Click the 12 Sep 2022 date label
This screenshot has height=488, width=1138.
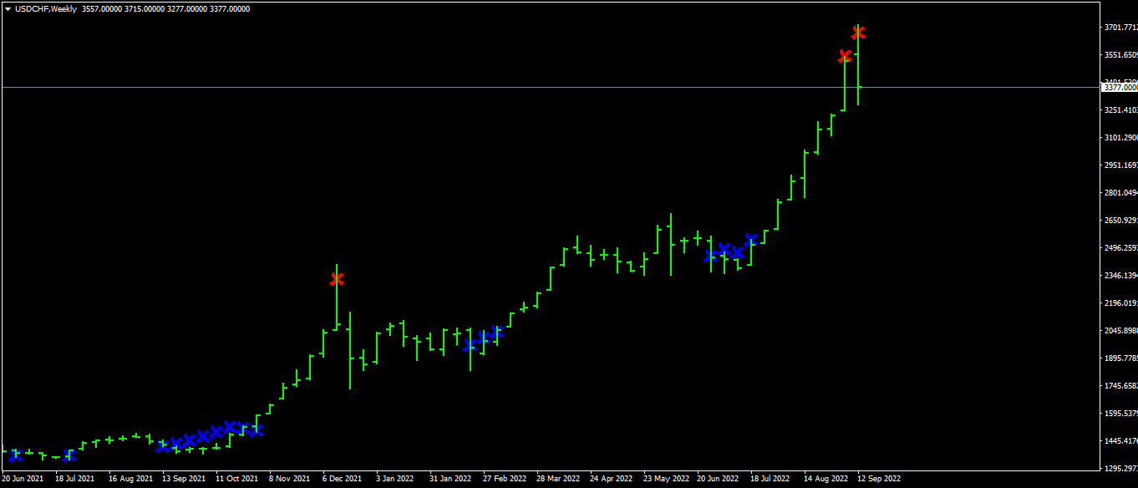click(879, 479)
